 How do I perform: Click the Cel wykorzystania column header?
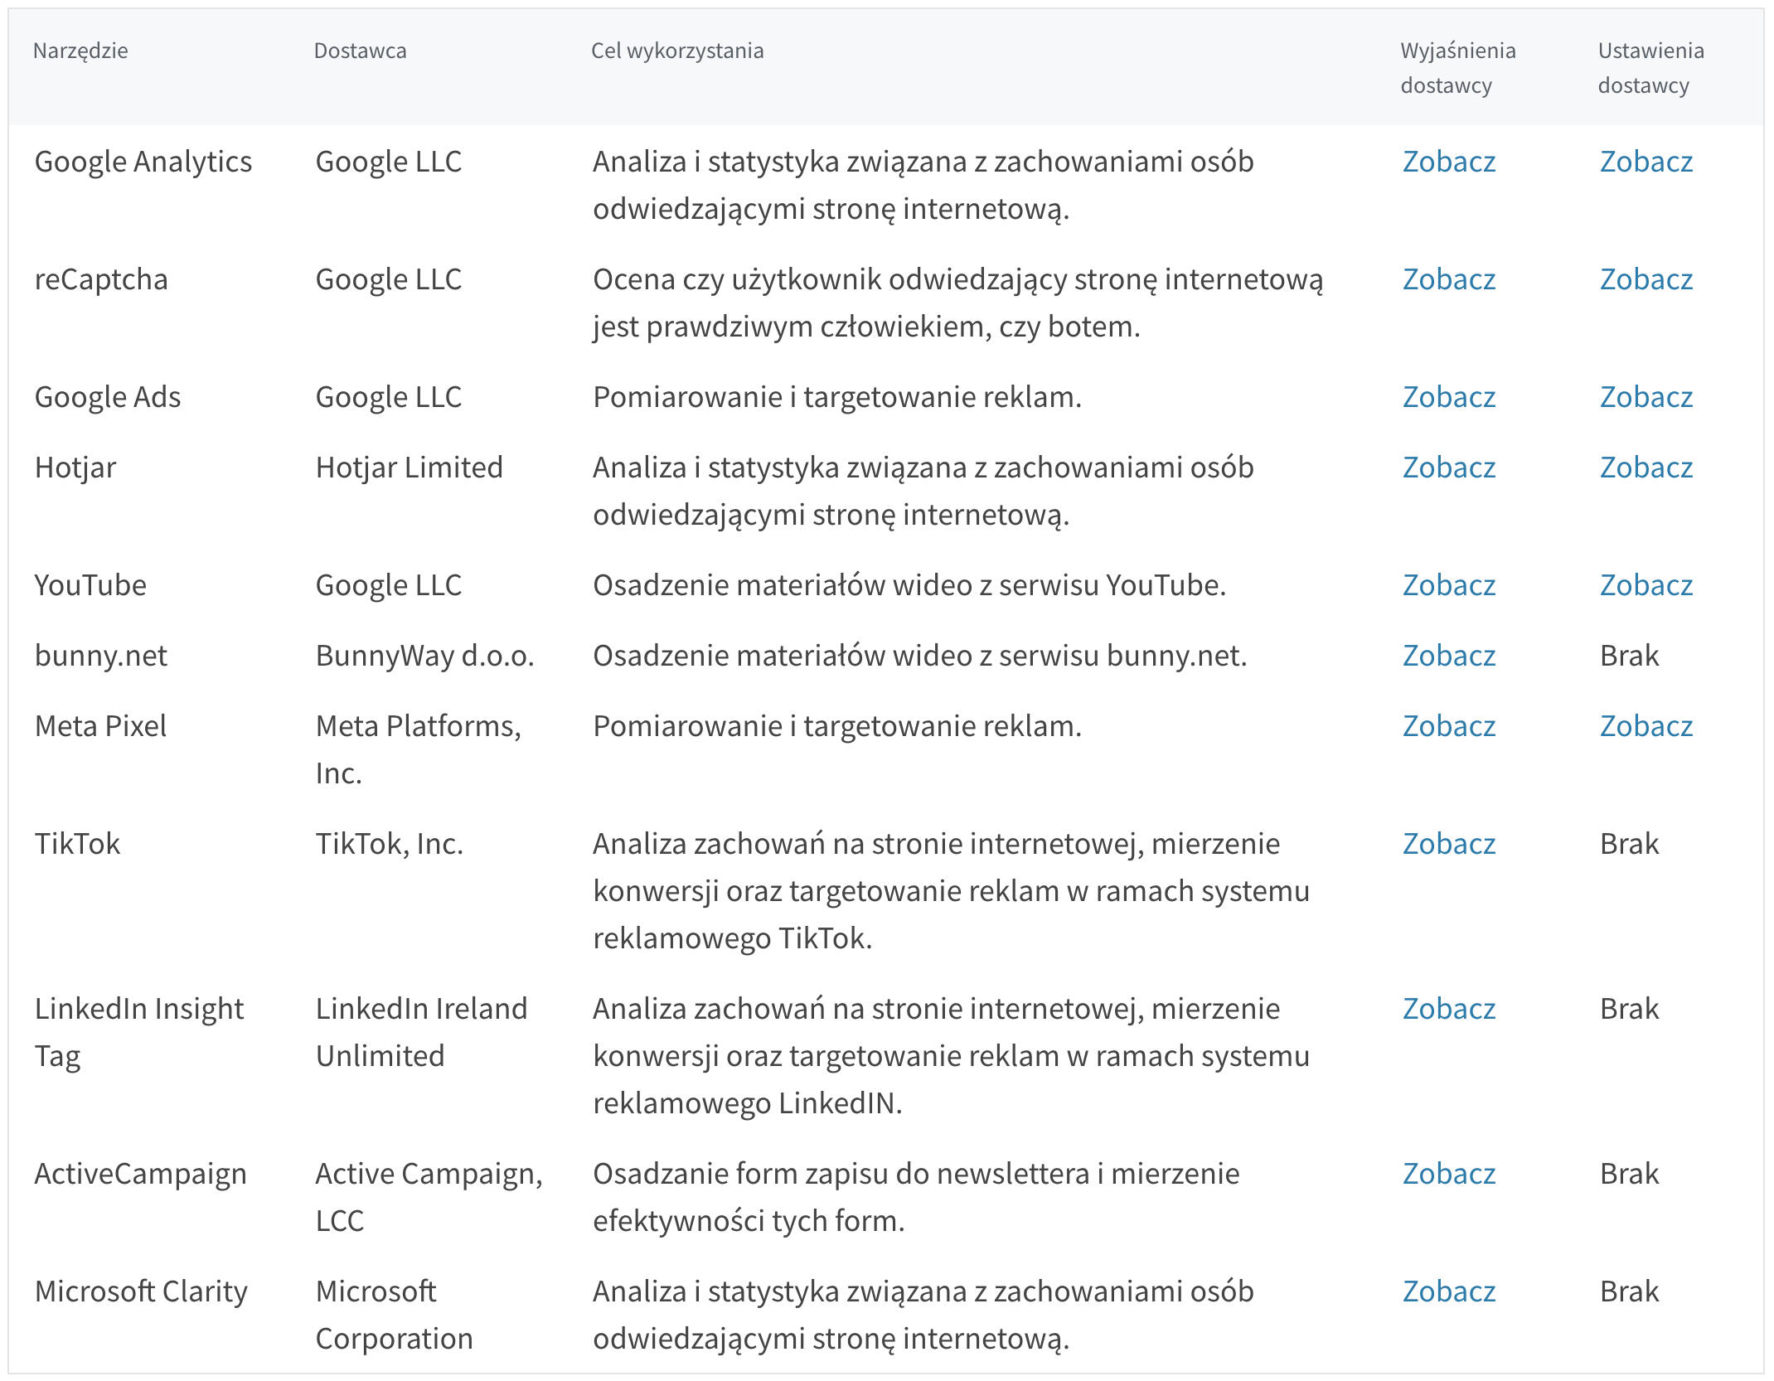(677, 51)
